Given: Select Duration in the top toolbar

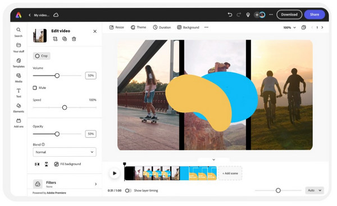Looking at the screenshot, I should tap(162, 27).
